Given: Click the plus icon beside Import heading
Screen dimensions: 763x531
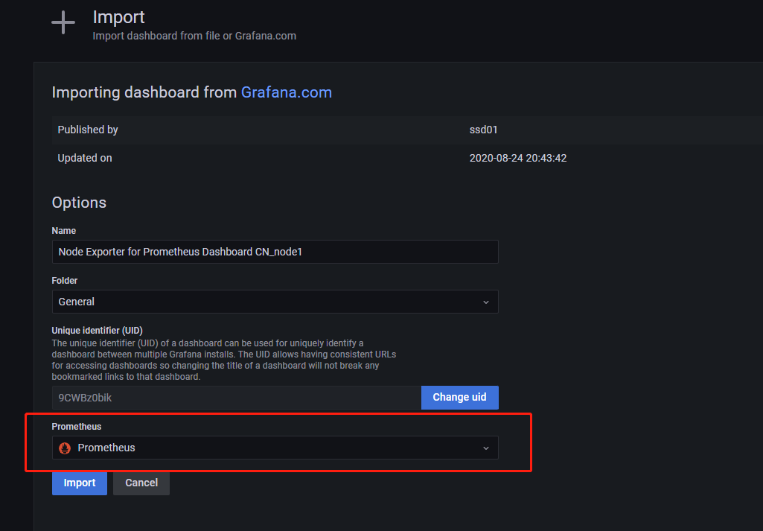Looking at the screenshot, I should [x=63, y=22].
